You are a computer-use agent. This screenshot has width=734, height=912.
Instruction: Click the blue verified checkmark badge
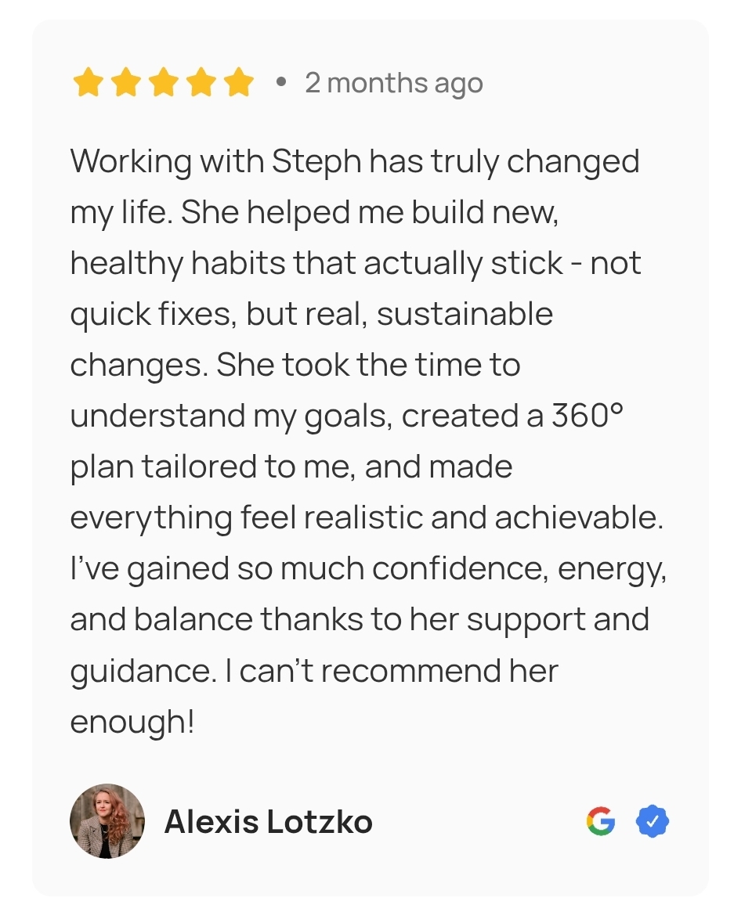(x=653, y=821)
